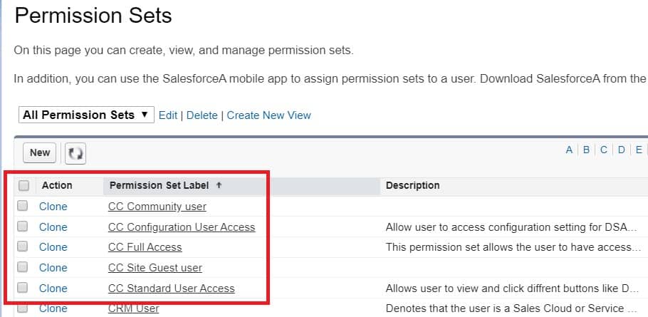Click the Action column header

[57, 185]
